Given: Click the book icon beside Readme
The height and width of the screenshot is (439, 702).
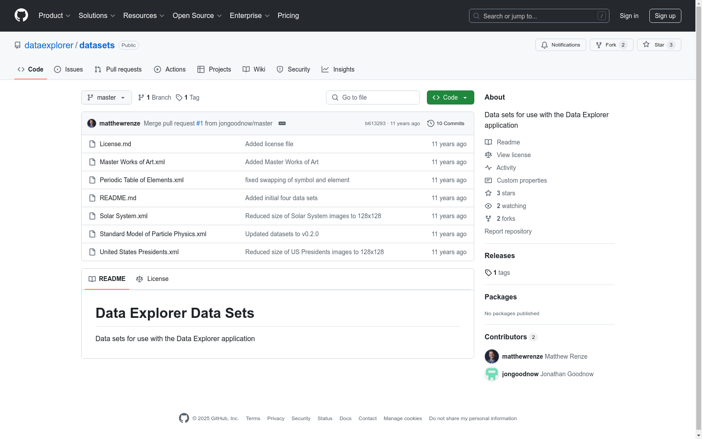Looking at the screenshot, I should tap(488, 142).
